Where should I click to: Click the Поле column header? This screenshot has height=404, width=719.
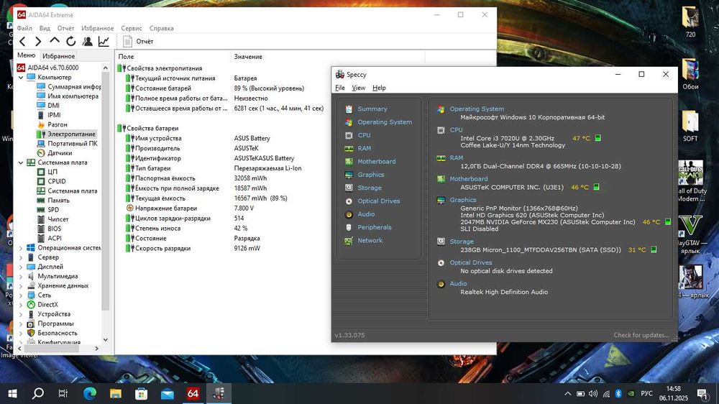[173, 56]
